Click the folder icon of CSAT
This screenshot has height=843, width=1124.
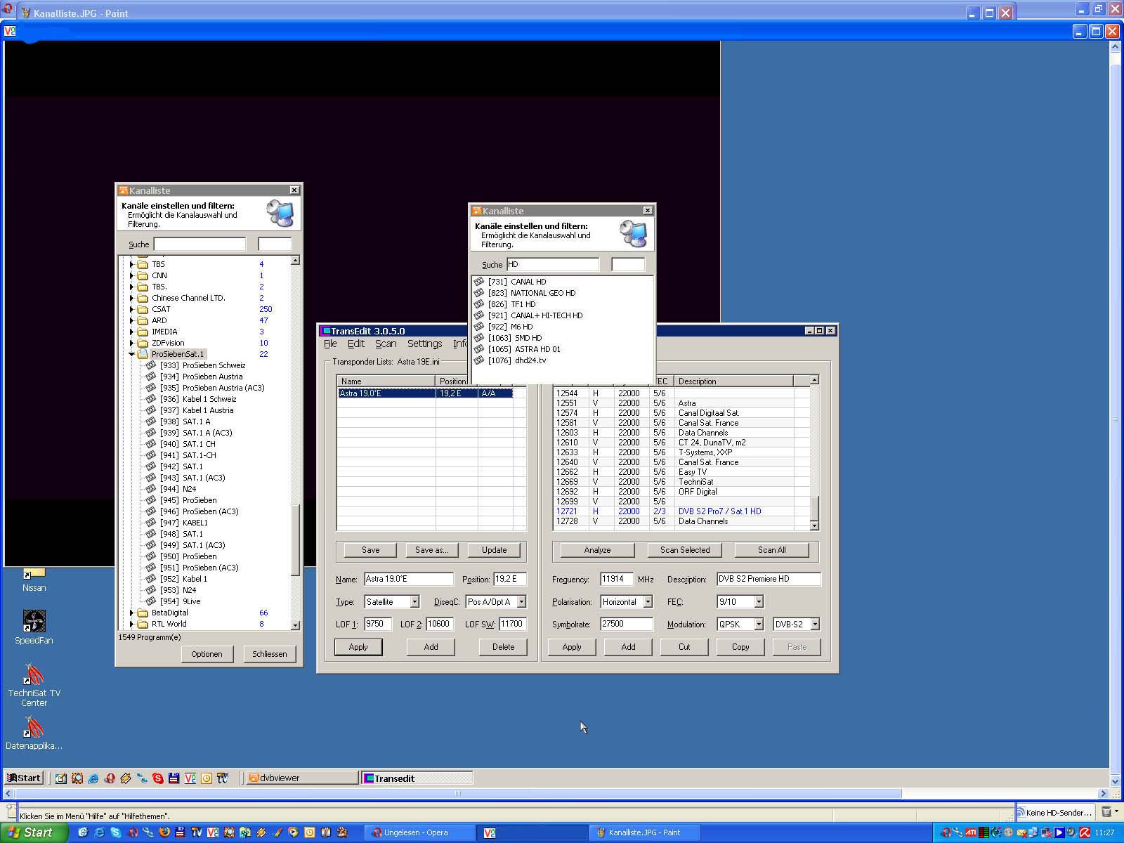click(143, 309)
